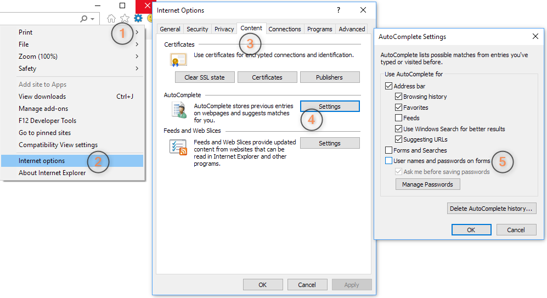Screen dimensions: 547x298
Task: Switch to the Security tab
Action: point(197,29)
